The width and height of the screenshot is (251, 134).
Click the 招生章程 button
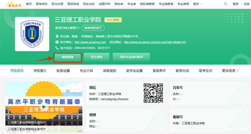point(97,57)
